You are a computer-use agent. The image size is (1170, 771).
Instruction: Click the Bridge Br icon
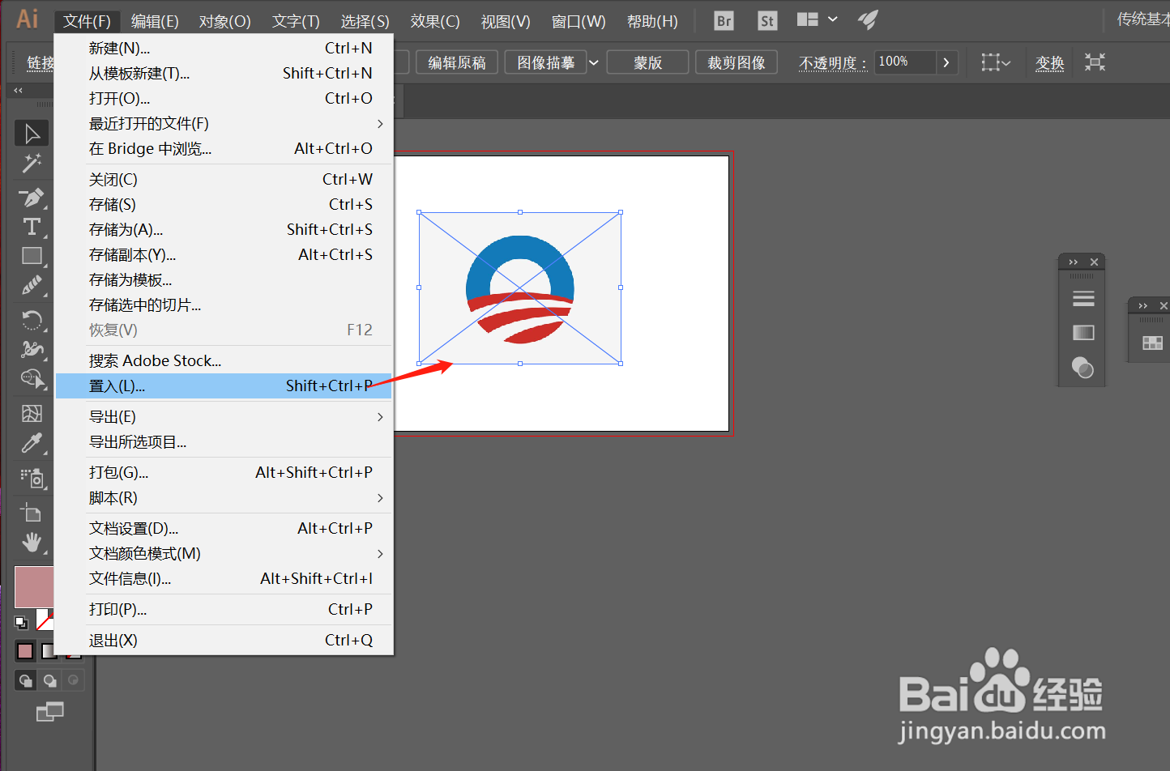pos(724,21)
